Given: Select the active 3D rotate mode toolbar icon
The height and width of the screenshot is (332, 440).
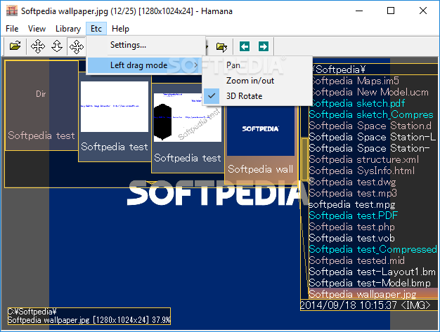Looking at the screenshot, I should tap(77, 46).
